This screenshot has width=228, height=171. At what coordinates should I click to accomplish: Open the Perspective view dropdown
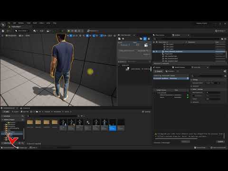[x=11, y=36]
